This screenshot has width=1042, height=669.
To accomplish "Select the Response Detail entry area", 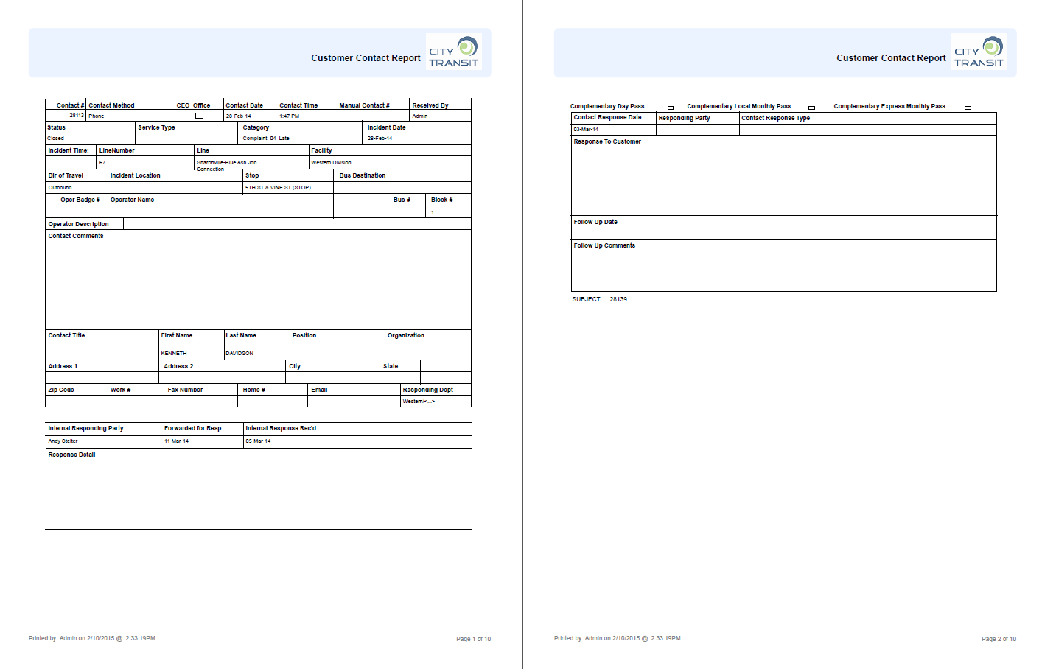I will (258, 490).
